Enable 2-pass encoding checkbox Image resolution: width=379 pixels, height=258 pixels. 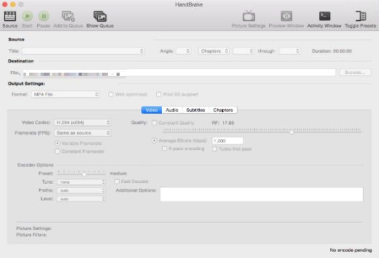click(165, 148)
